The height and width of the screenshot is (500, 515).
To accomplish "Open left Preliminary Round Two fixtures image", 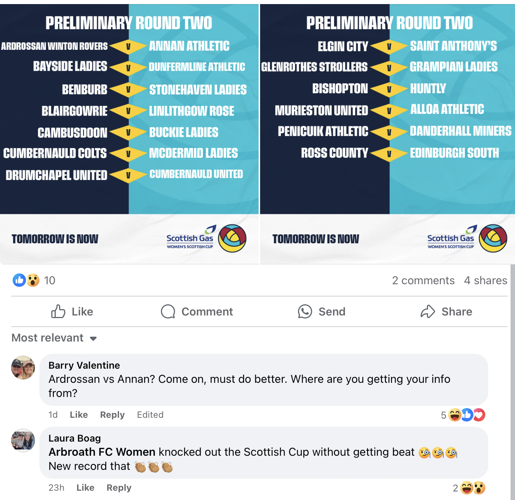I will point(129,134).
